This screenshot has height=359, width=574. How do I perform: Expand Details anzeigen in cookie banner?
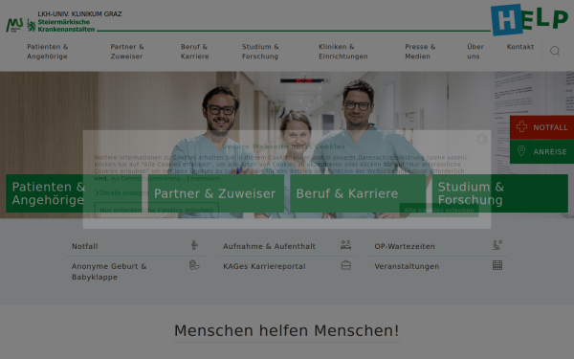[121, 192]
